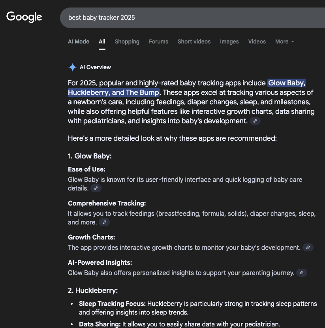Open source link icon after interactive growth charts sentence
The image size is (325, 328).
pyautogui.click(x=308, y=247)
